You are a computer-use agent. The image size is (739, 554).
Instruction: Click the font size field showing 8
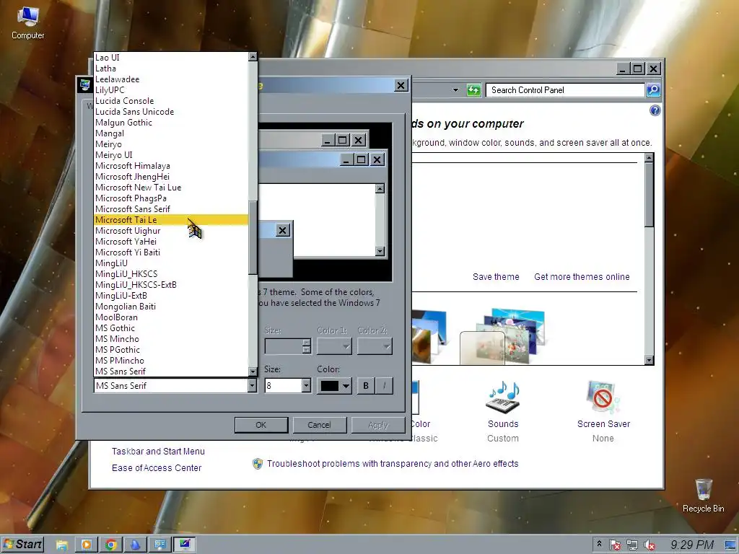[283, 386]
